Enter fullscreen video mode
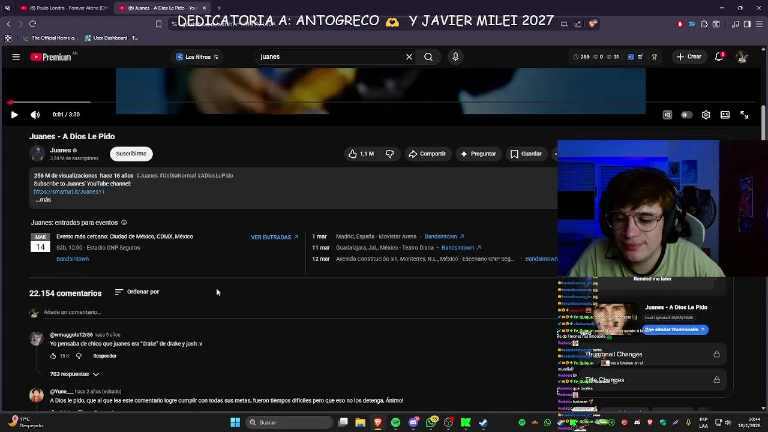 click(744, 115)
